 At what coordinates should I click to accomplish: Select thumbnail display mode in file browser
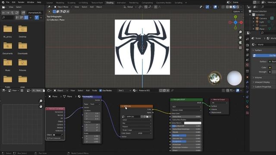click(x=26, y=18)
